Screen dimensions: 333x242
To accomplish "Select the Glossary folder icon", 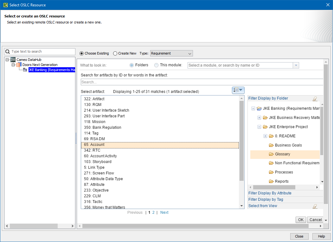I will pos(271,154).
